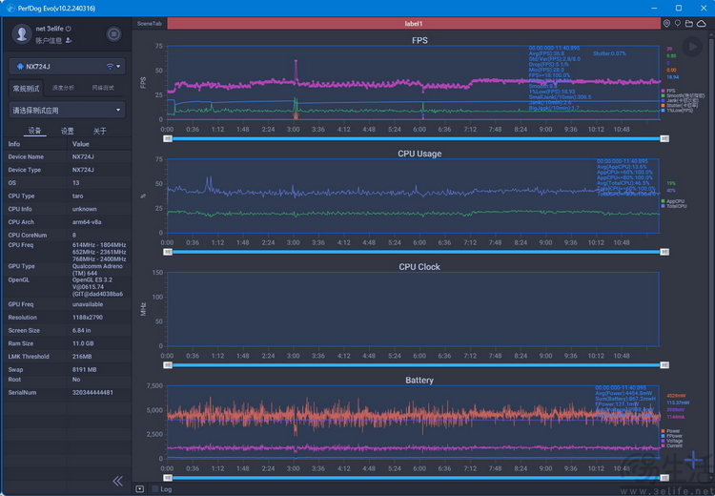Click the CPU Usage chart title
The height and width of the screenshot is (496, 715).
click(x=419, y=154)
